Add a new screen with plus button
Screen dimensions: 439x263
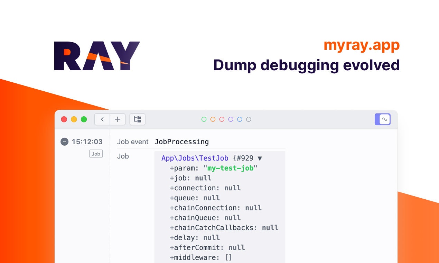click(118, 119)
